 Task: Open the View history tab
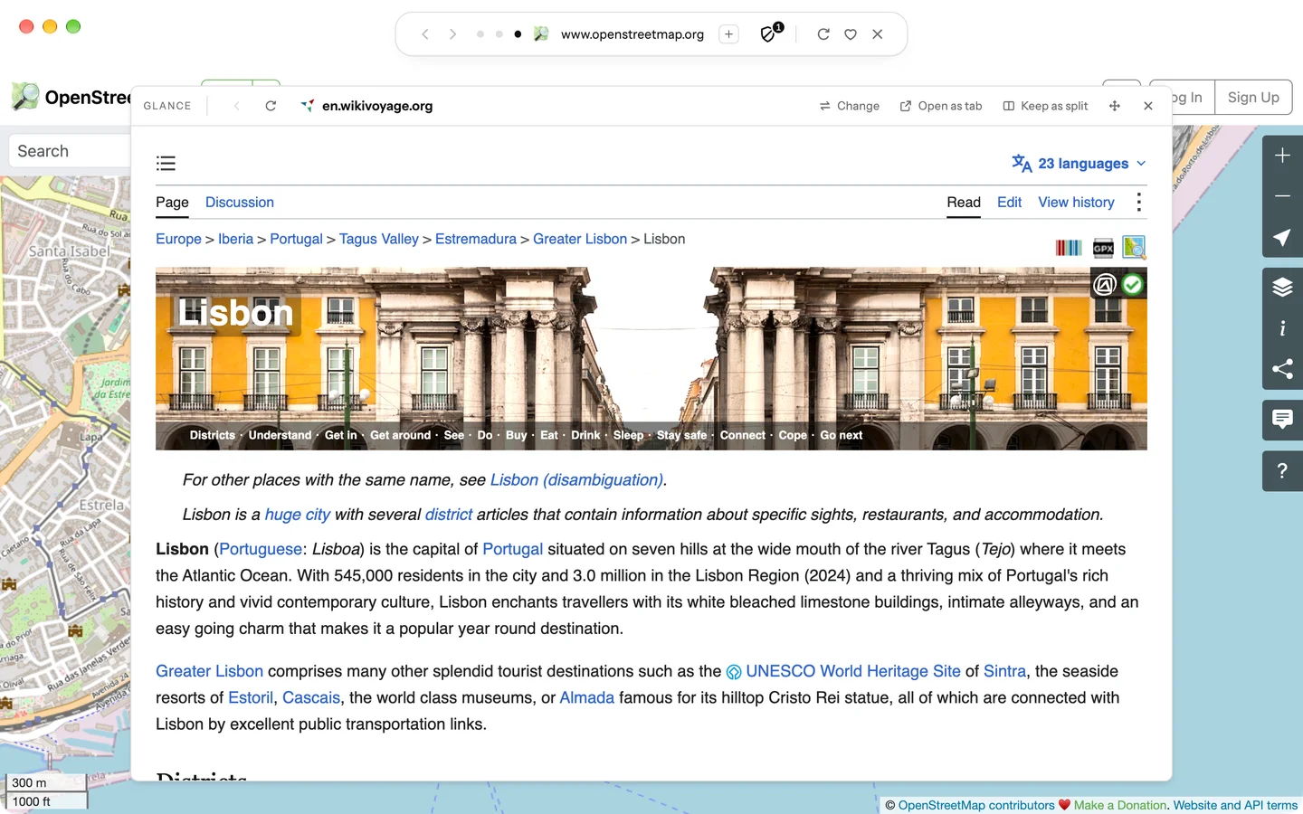click(1077, 203)
